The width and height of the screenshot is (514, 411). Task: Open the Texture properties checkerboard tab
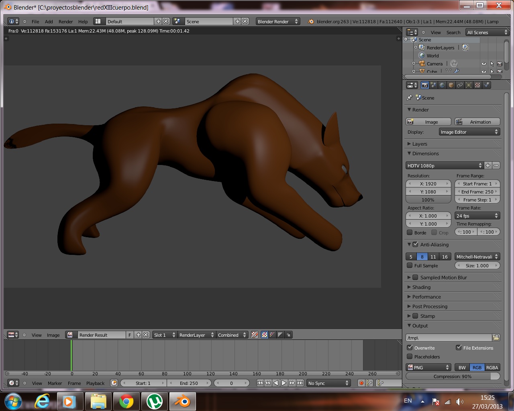(x=477, y=85)
